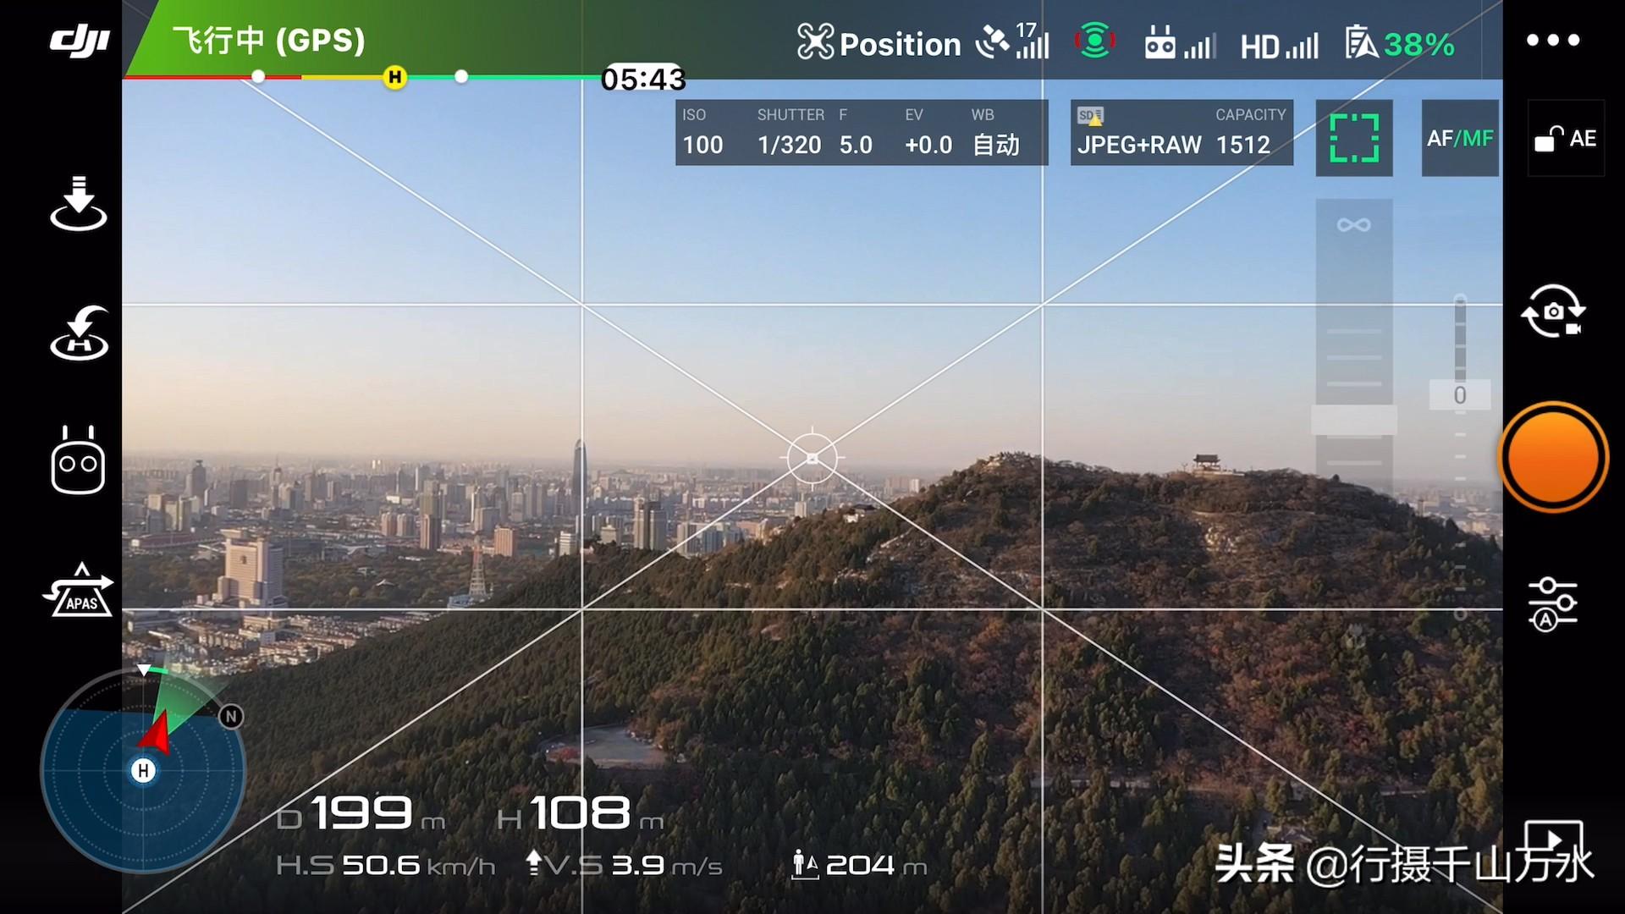Toggle the AE exposure lock
1625x914 pixels.
[1566, 139]
